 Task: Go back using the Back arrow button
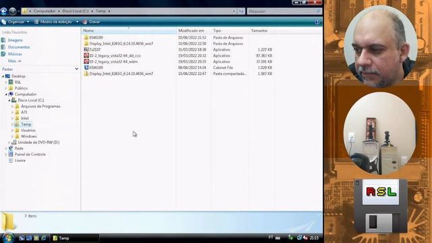(x=4, y=11)
